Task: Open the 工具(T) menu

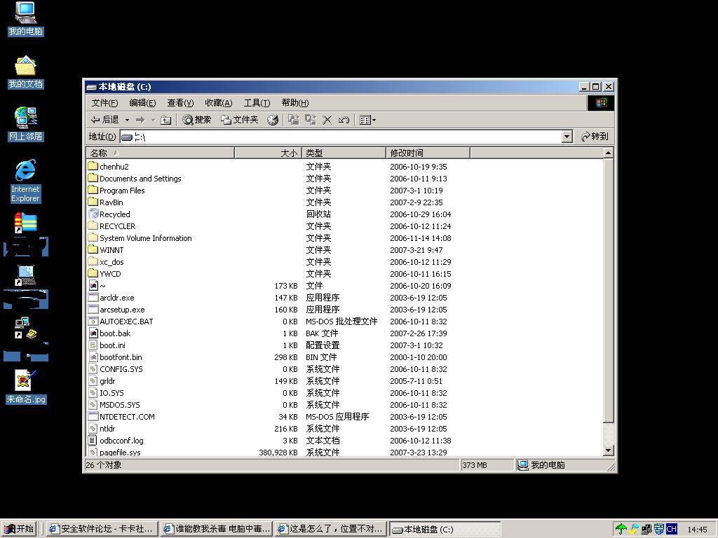Action: pyautogui.click(x=257, y=103)
